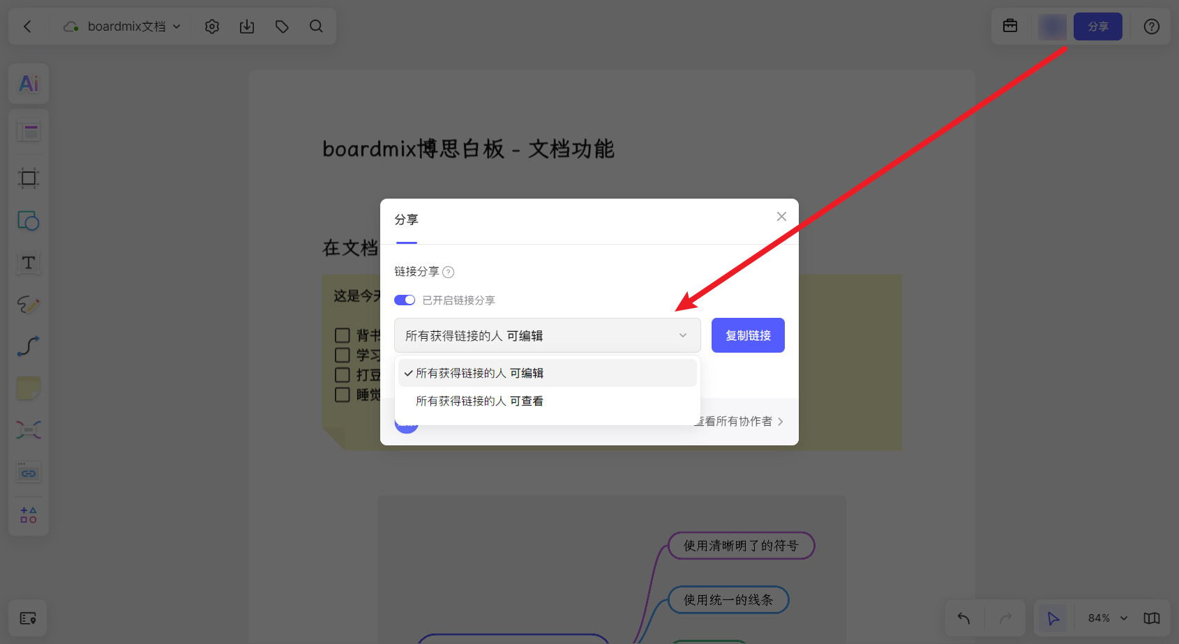
Task: Open the 分享 share menu
Action: click(1097, 26)
